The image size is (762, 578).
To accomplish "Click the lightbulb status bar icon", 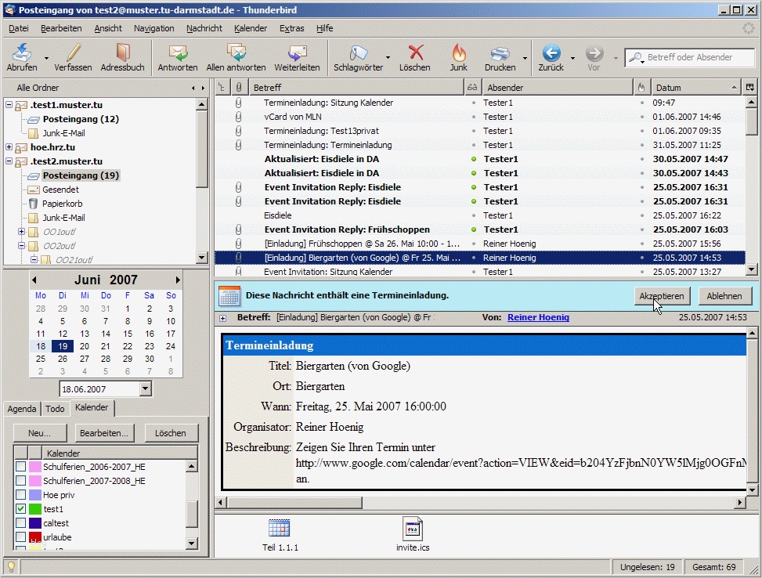I will click(x=11, y=566).
